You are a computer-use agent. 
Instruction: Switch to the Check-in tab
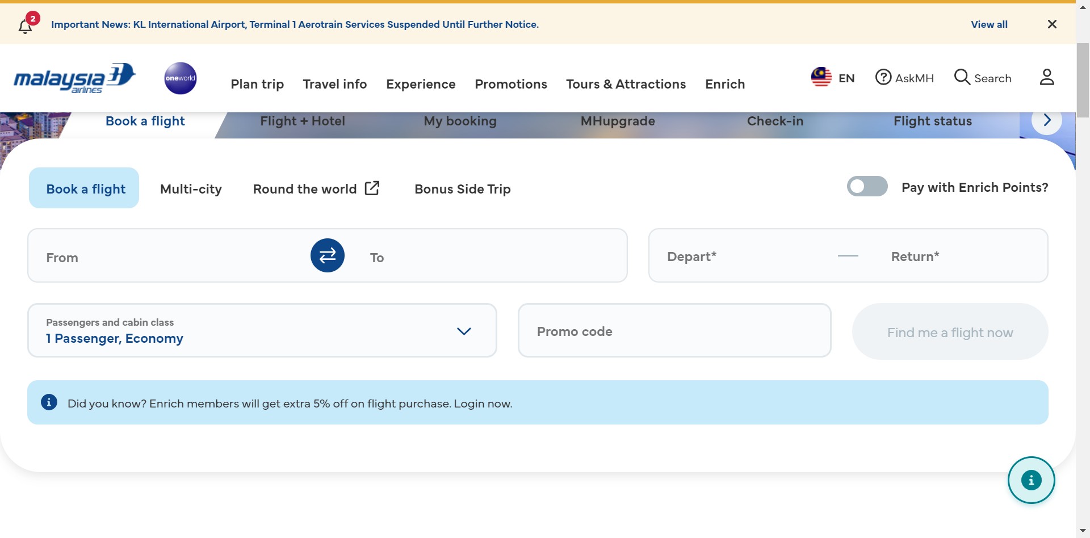775,121
